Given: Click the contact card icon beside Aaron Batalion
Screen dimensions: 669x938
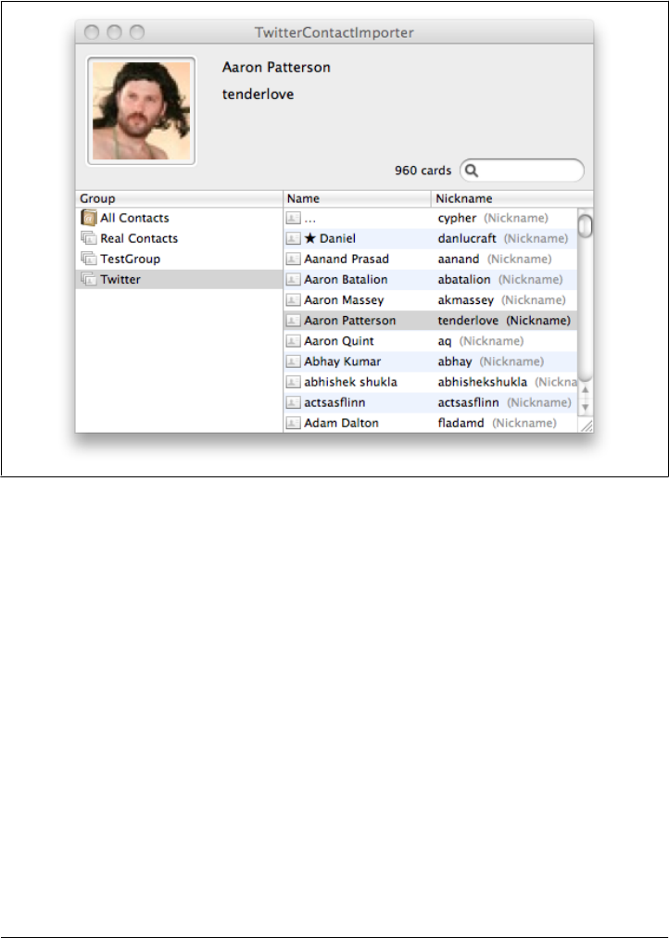Looking at the screenshot, I should [x=293, y=279].
